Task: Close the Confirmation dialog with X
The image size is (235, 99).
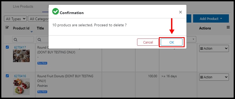Action: coord(180,12)
